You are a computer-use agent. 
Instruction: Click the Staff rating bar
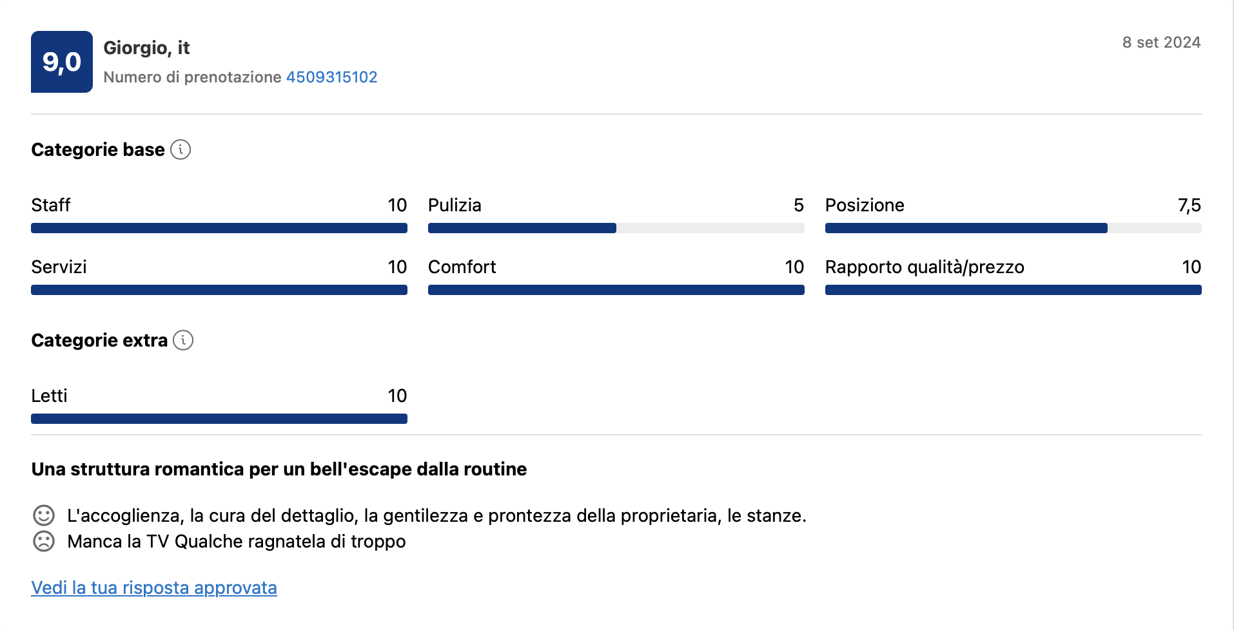tap(219, 227)
